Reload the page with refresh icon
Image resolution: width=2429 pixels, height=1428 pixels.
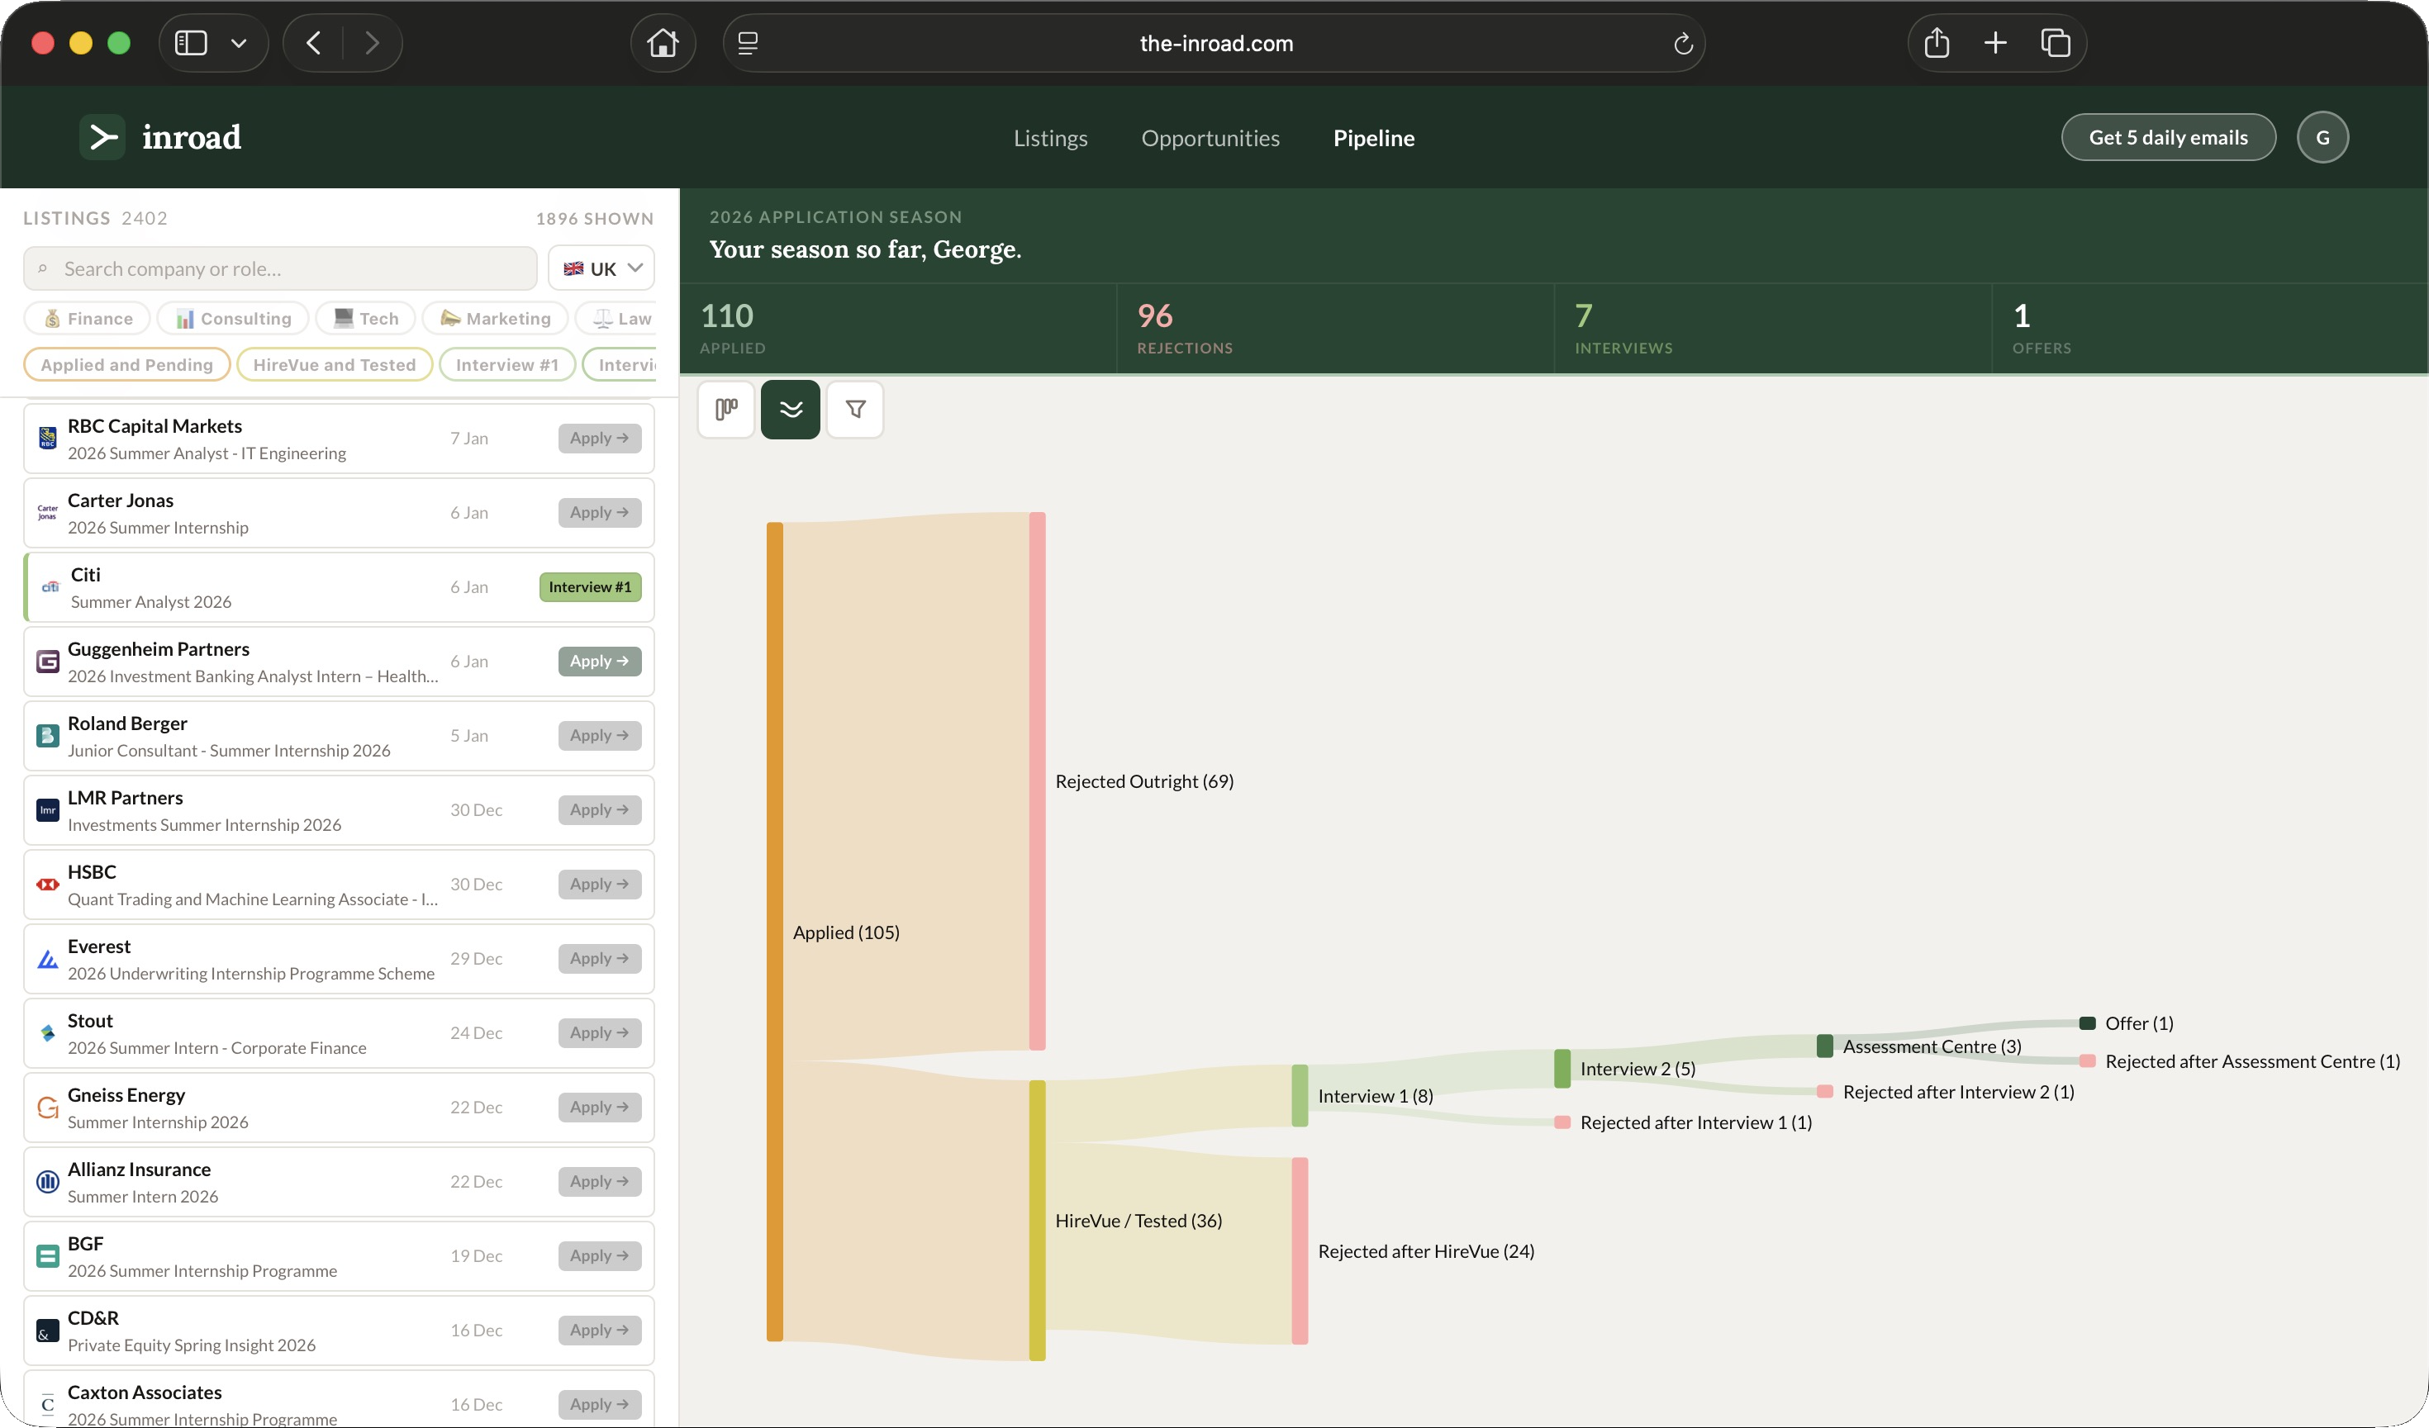pos(1683,43)
